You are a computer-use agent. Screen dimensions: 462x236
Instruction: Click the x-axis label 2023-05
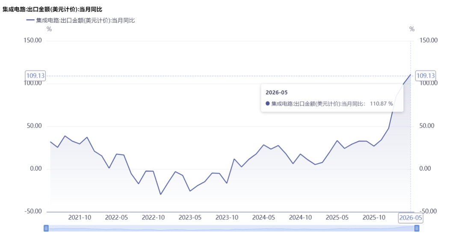point(190,218)
